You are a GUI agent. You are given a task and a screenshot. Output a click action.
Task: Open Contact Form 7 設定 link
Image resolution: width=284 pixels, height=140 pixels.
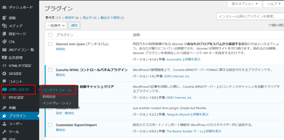point(59,113)
